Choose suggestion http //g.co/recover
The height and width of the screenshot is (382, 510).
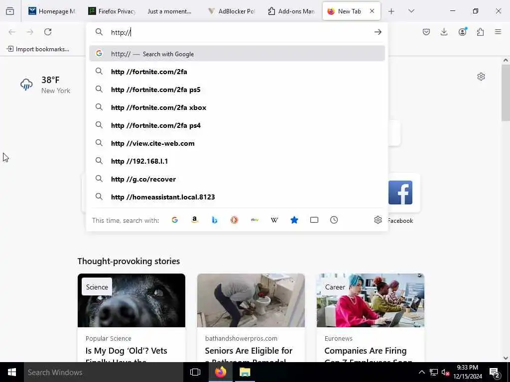click(x=237, y=179)
